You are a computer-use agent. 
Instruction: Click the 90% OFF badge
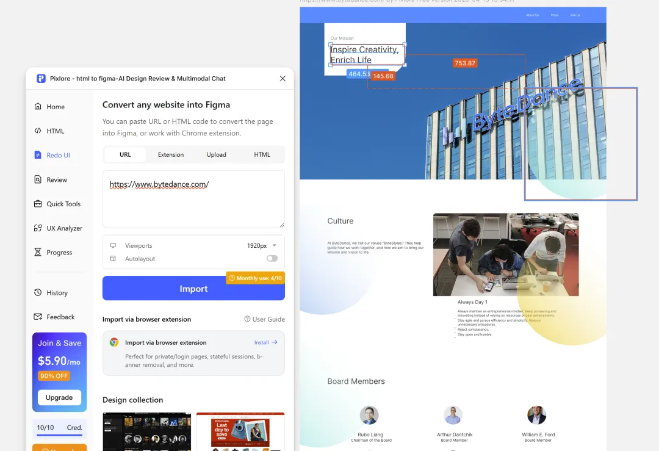[54, 376]
